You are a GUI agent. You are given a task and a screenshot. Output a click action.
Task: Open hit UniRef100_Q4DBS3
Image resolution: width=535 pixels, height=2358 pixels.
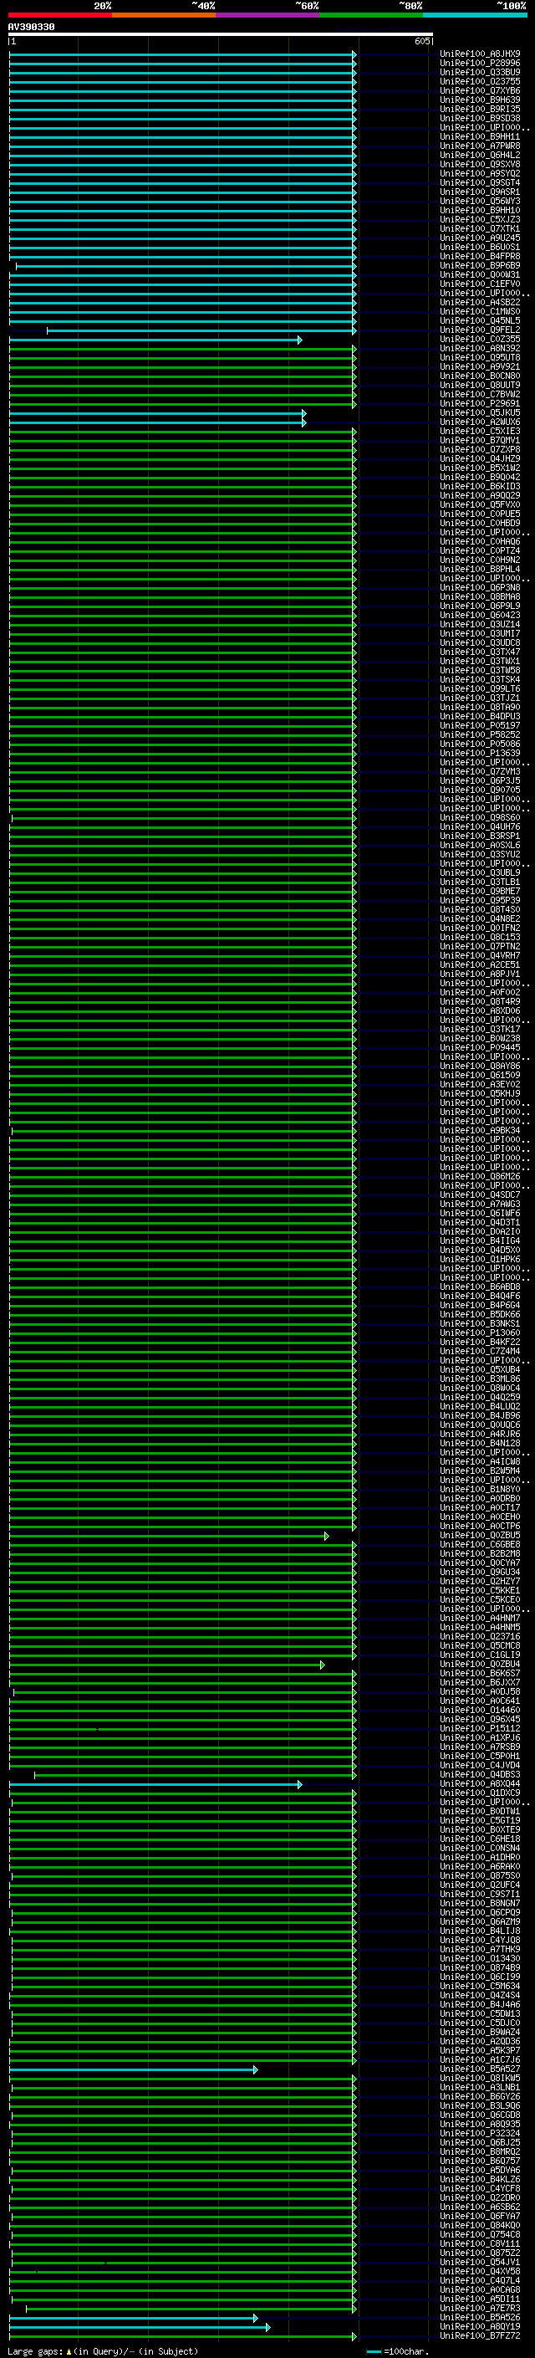pyautogui.click(x=480, y=1774)
